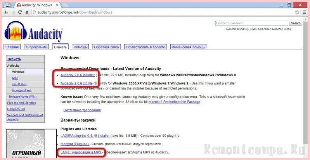The image size is (310, 160).
Task: Open the Поучаствовать в проекте tab
Action: 145,47
